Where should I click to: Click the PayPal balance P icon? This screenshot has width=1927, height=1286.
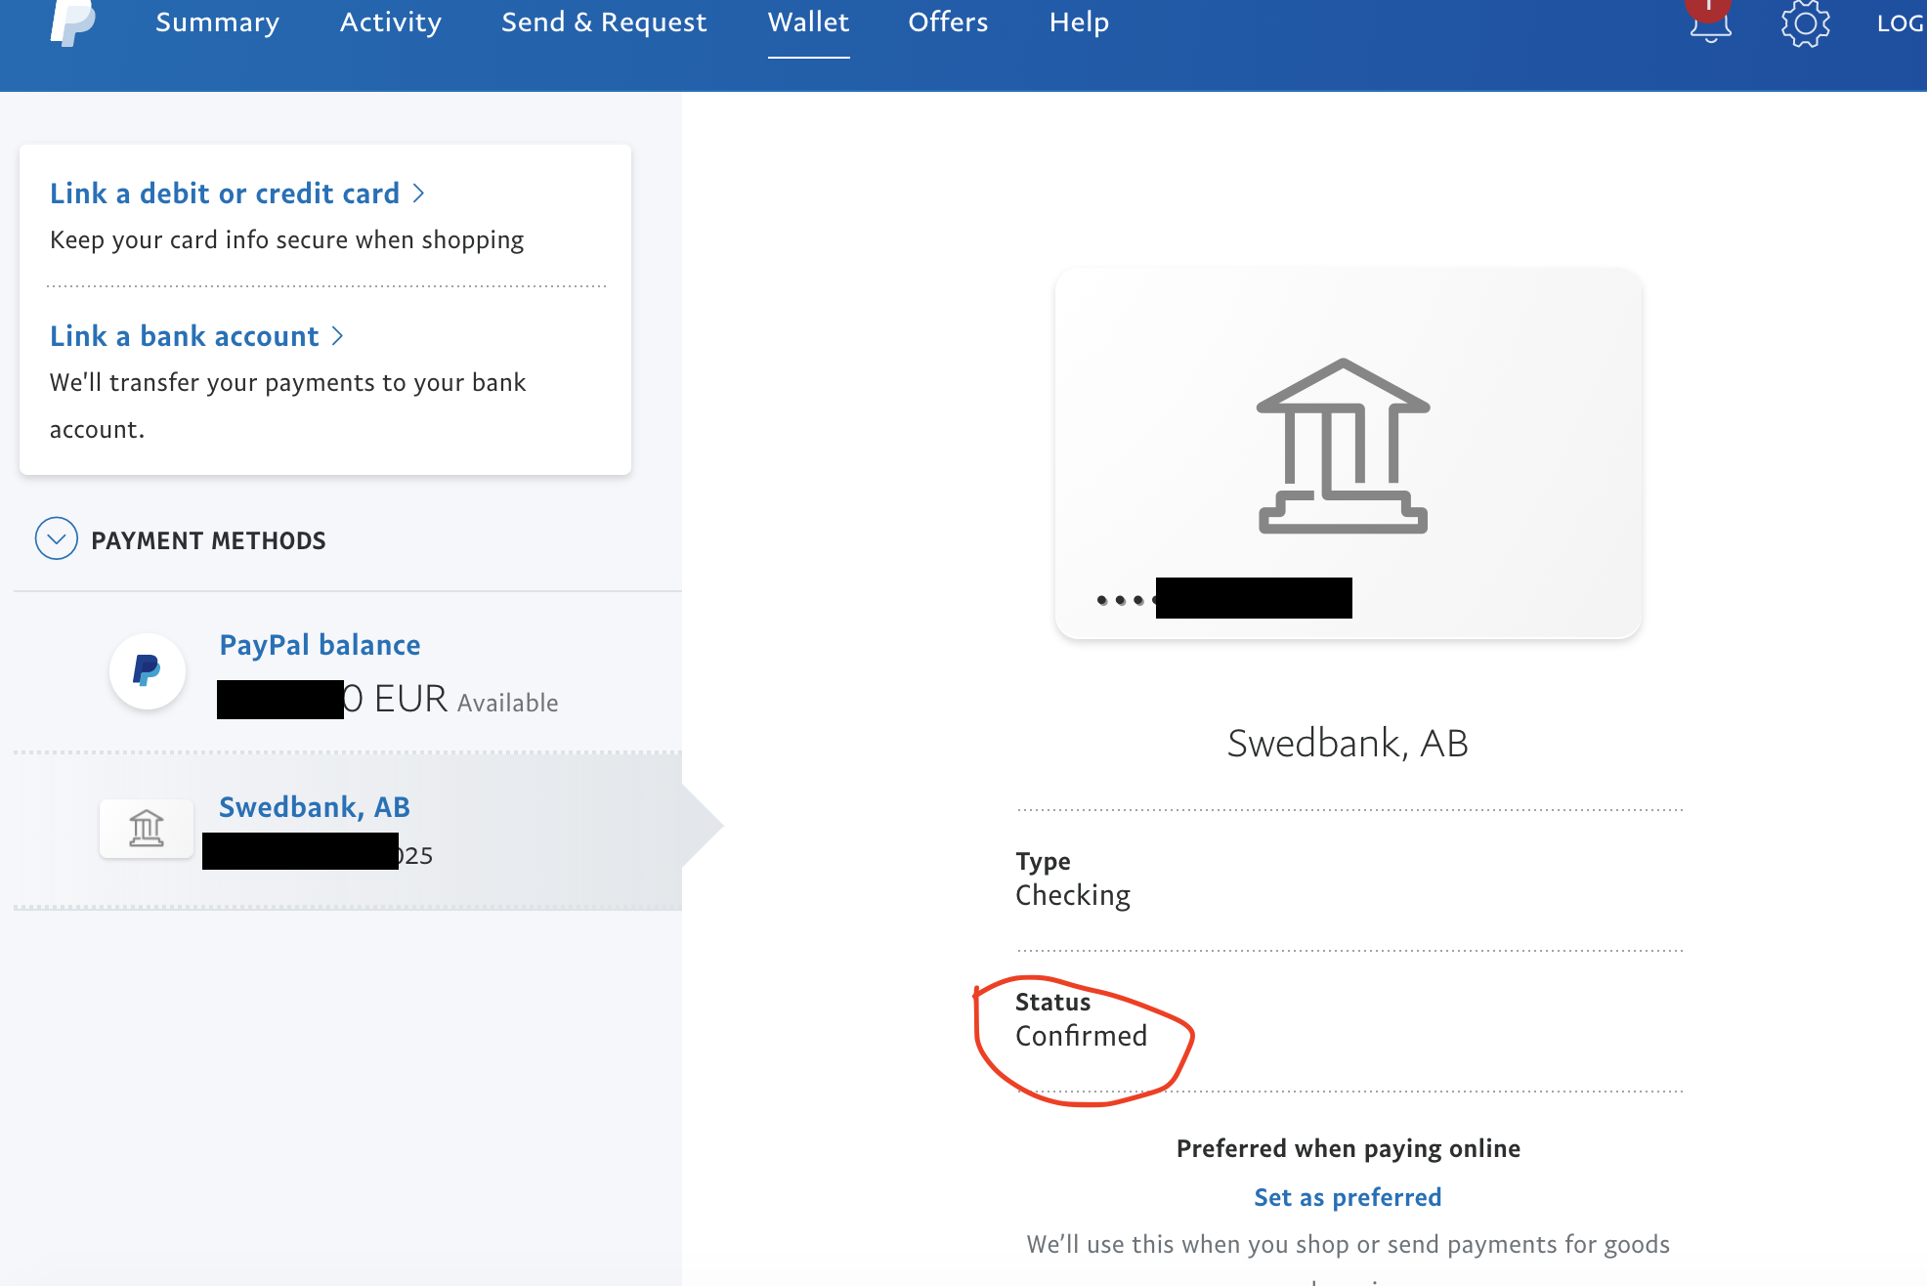coord(147,670)
